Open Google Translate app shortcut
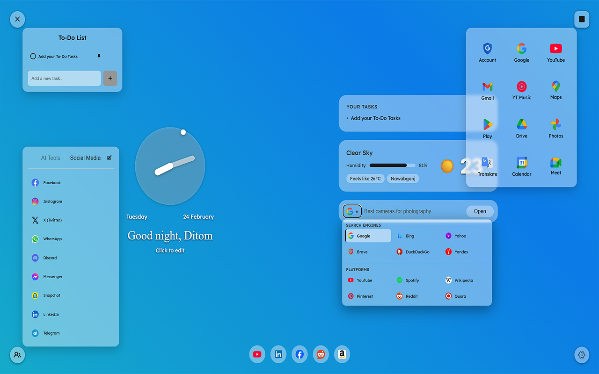 point(487,167)
